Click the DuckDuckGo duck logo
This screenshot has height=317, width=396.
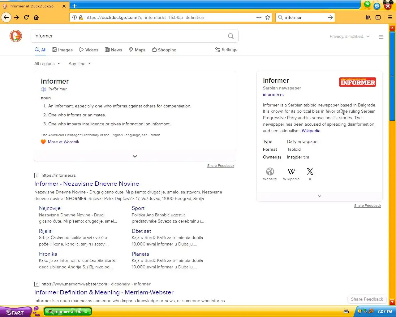point(16,36)
